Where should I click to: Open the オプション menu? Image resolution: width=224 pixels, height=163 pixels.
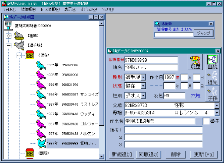(89, 10)
